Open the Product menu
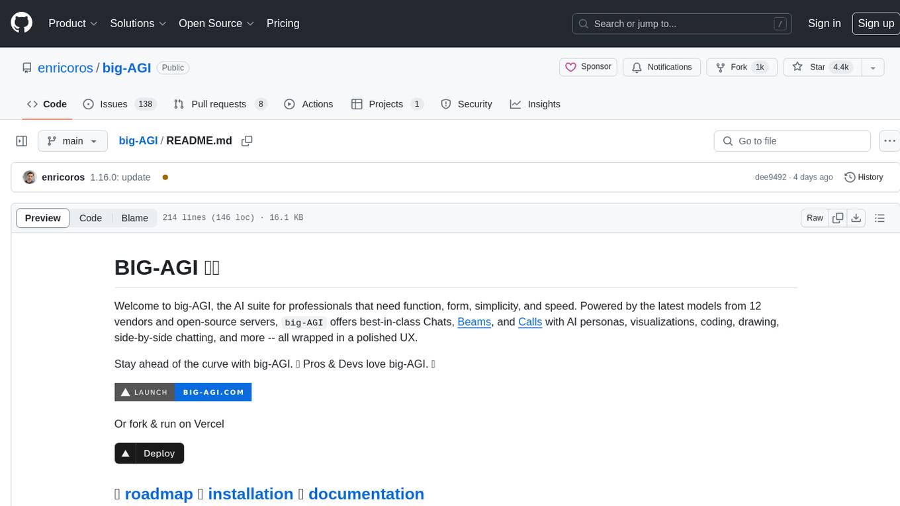This screenshot has width=900, height=506. pyautogui.click(x=73, y=23)
